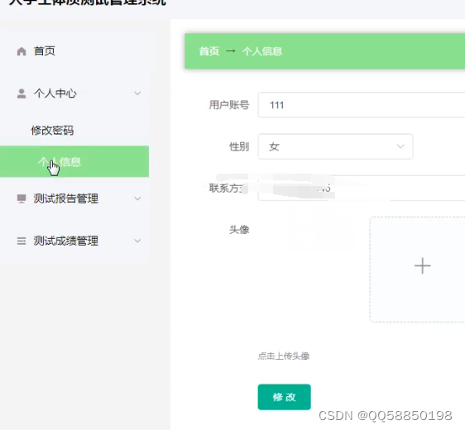Click the list icon beside 测试成绩管理
This screenshot has height=430, width=465.
[x=22, y=241]
